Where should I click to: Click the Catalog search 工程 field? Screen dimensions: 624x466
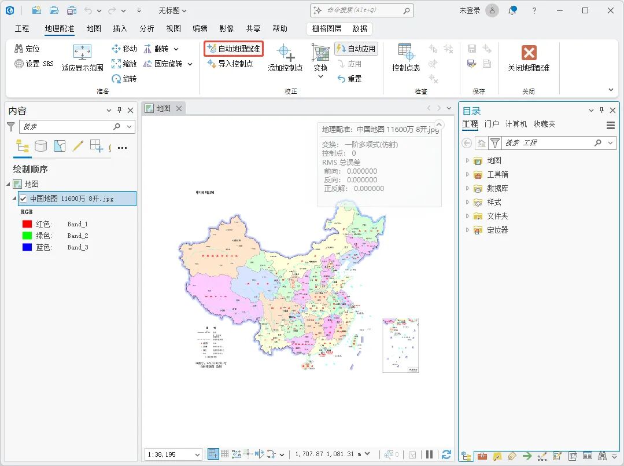point(558,143)
